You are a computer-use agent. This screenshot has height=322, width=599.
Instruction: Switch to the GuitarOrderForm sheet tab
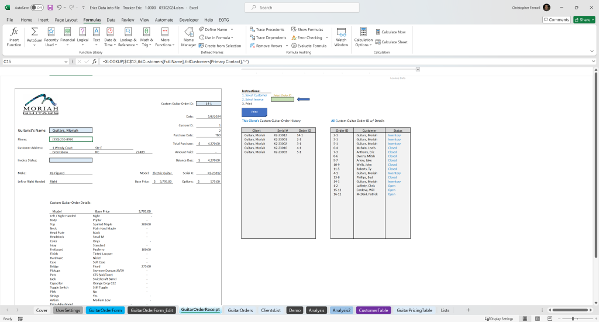105,310
